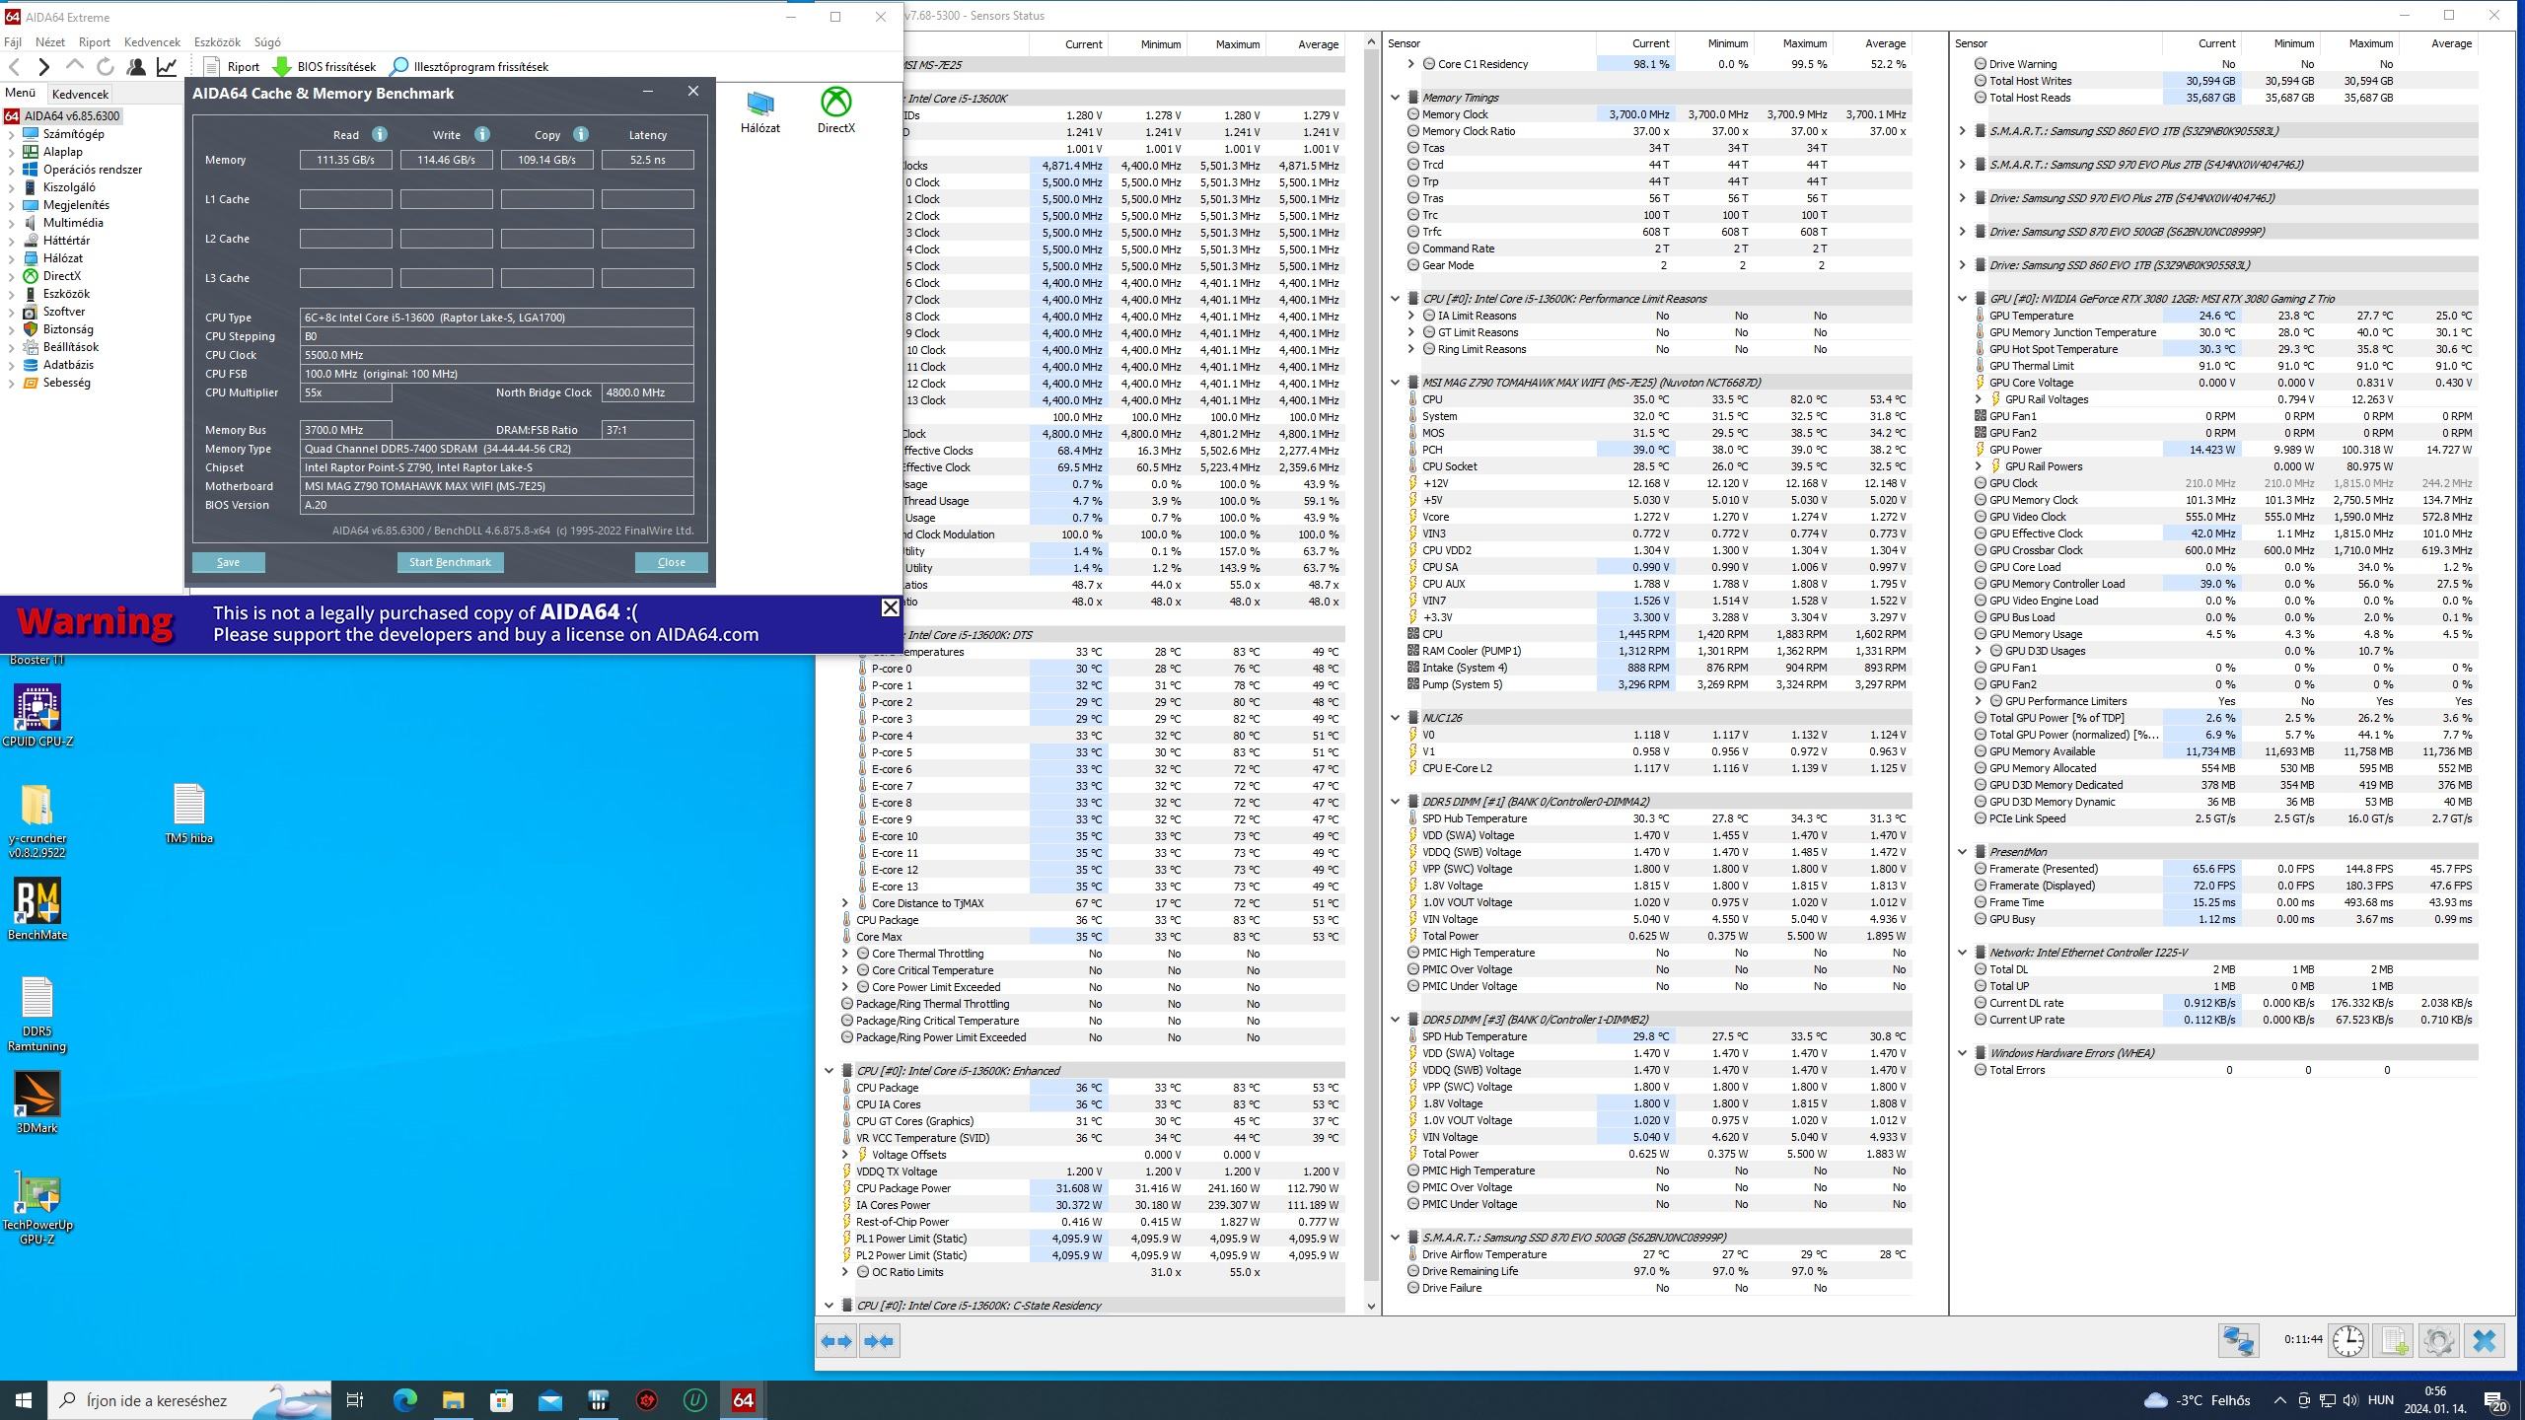Expand the Alaplap tree node
Image resolution: width=2525 pixels, height=1420 pixels.
pyautogui.click(x=11, y=152)
